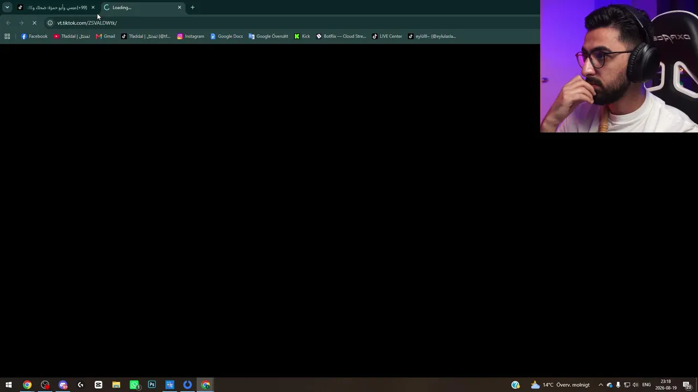Open the OBS Studio taskbar icon
The height and width of the screenshot is (392, 698).
45,385
